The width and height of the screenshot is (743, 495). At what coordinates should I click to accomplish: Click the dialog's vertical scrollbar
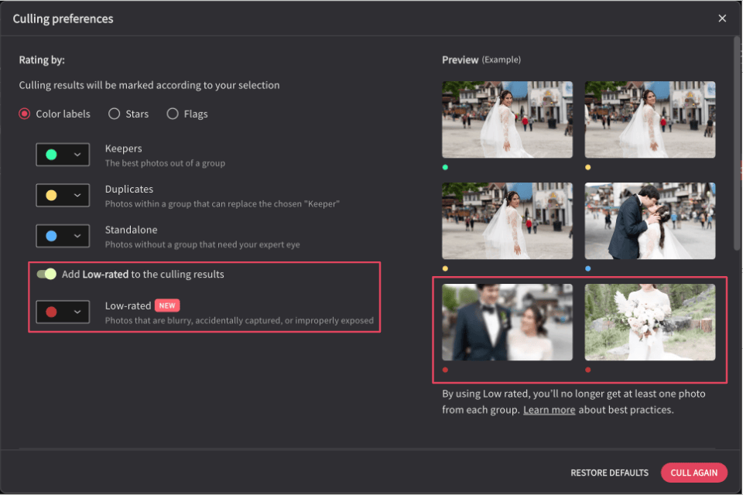737,143
